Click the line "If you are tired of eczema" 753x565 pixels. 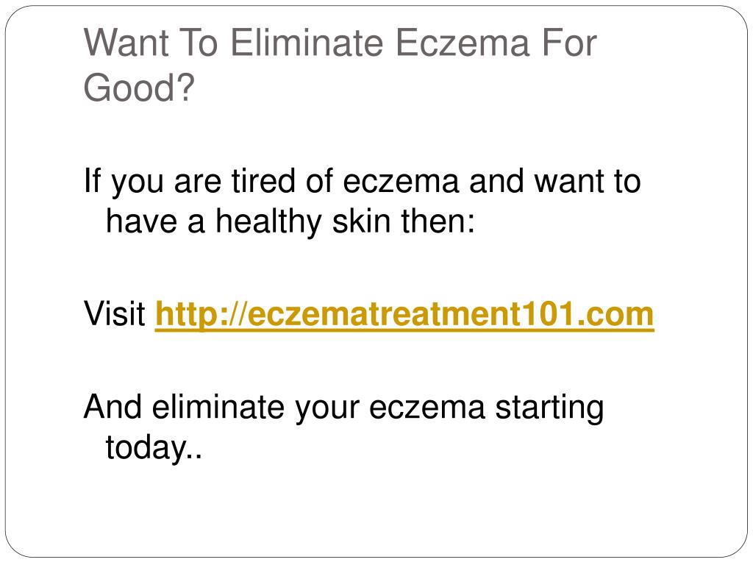272,182
